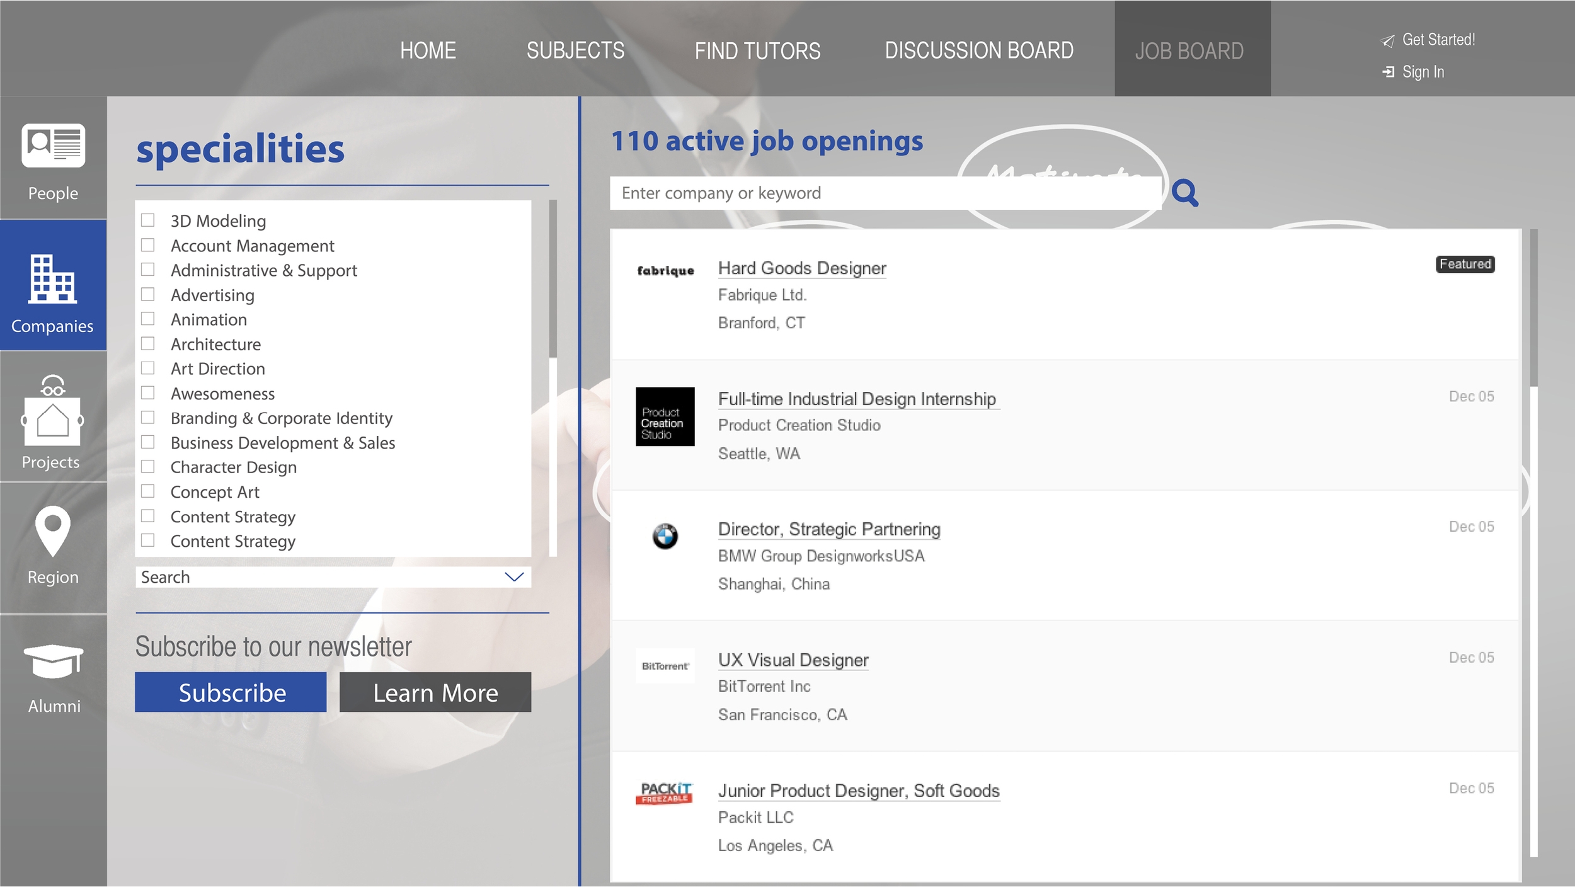Open the Search combo box field
Viewport: 1575px width, 887px height.
tap(315, 577)
